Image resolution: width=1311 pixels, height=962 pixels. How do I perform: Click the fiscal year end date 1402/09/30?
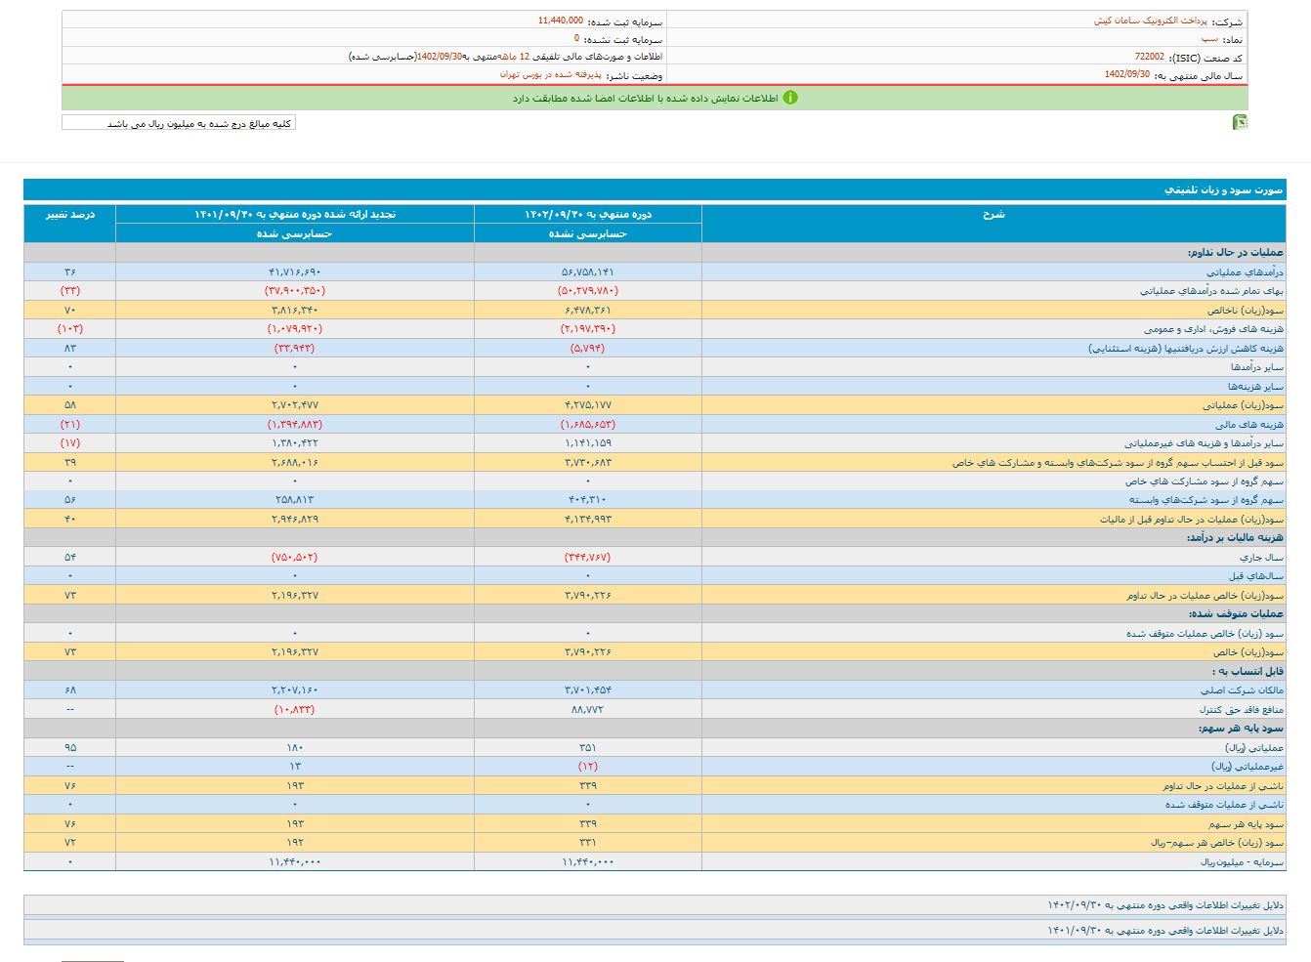[1126, 75]
